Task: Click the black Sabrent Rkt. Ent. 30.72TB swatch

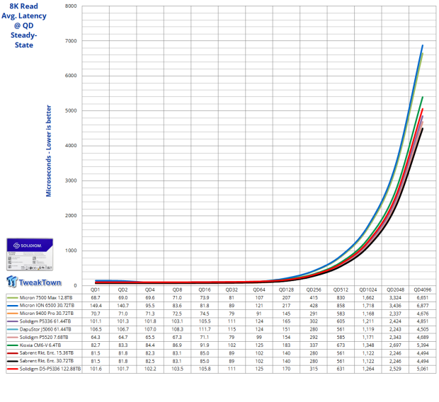Action: pyautogui.click(x=13, y=361)
